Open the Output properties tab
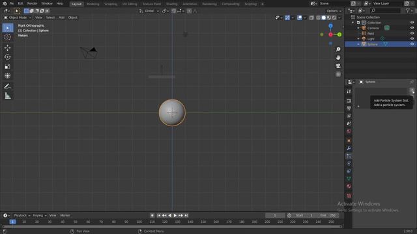This screenshot has height=234, width=417. [x=349, y=109]
